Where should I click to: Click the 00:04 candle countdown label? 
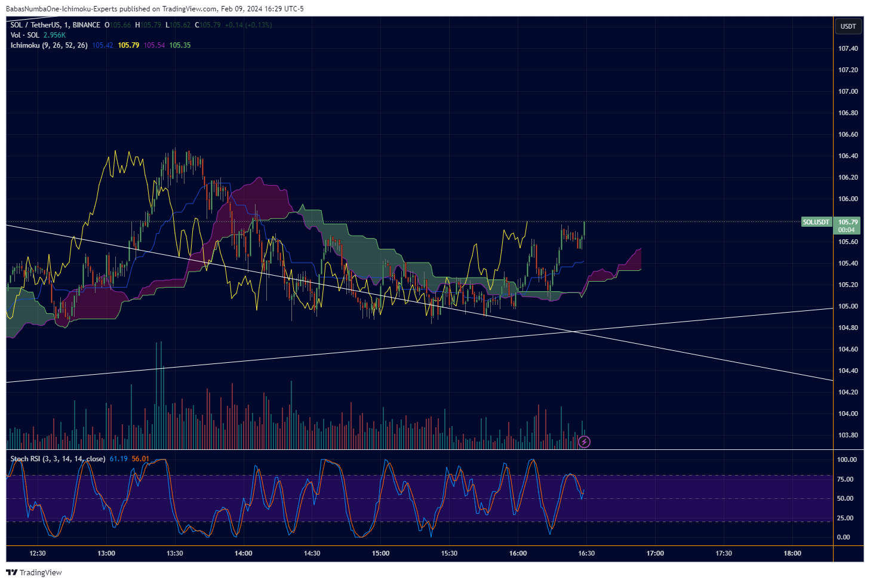(847, 230)
